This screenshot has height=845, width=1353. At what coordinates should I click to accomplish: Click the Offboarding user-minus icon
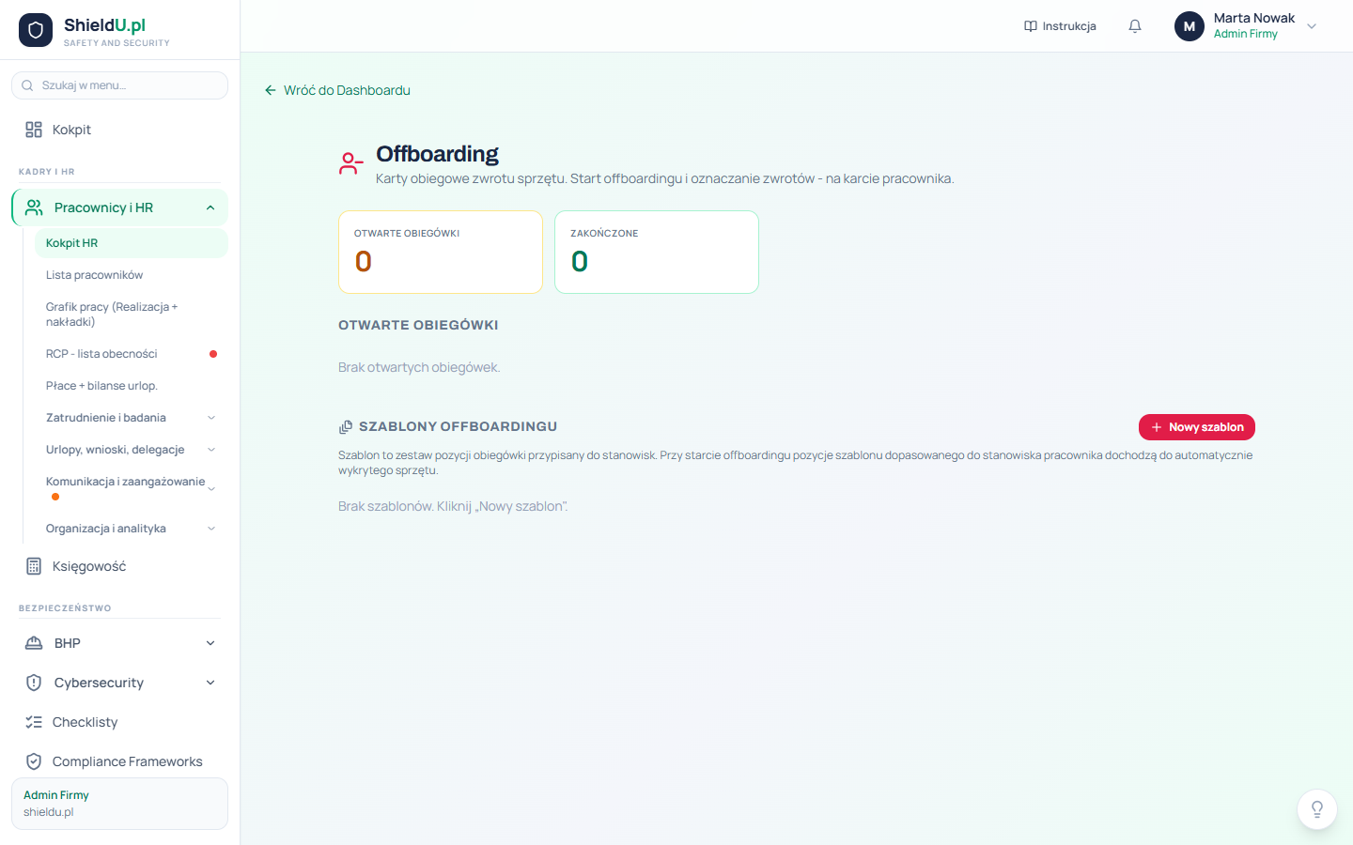[350, 163]
